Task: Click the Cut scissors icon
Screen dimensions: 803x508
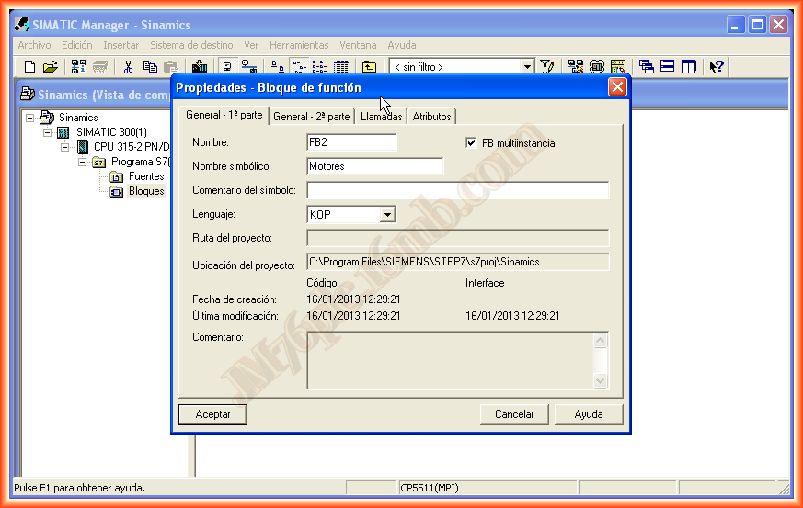Action: click(x=128, y=66)
